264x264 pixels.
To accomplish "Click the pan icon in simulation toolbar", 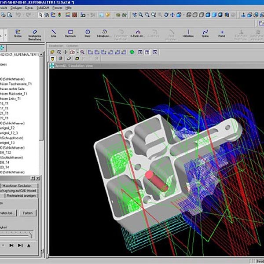I will point(66,52).
